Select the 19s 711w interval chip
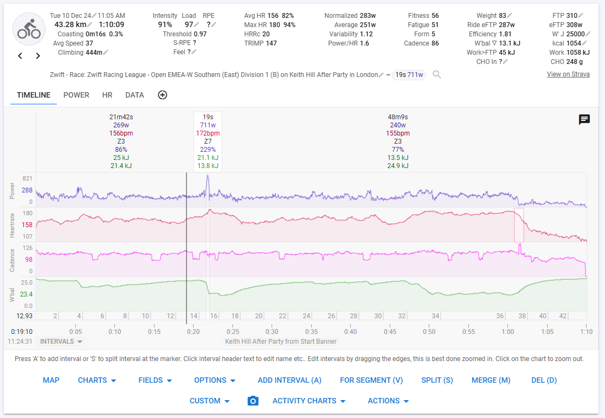The height and width of the screenshot is (418, 605). [x=409, y=74]
